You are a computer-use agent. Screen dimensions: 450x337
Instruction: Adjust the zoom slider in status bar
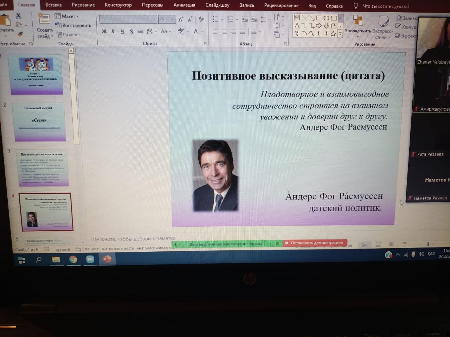point(428,244)
